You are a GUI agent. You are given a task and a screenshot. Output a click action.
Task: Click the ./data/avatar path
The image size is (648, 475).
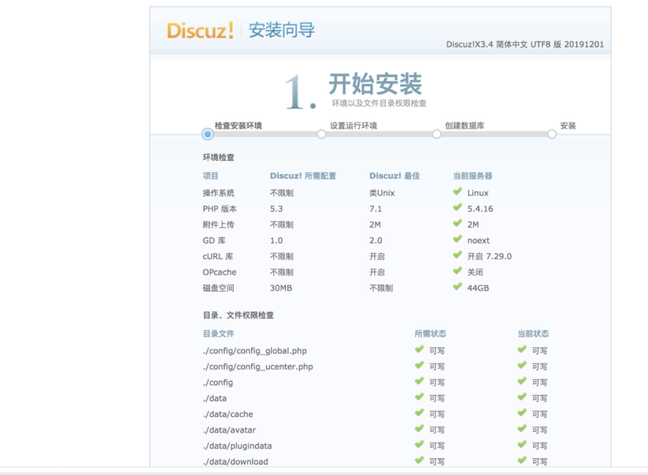[x=229, y=430]
